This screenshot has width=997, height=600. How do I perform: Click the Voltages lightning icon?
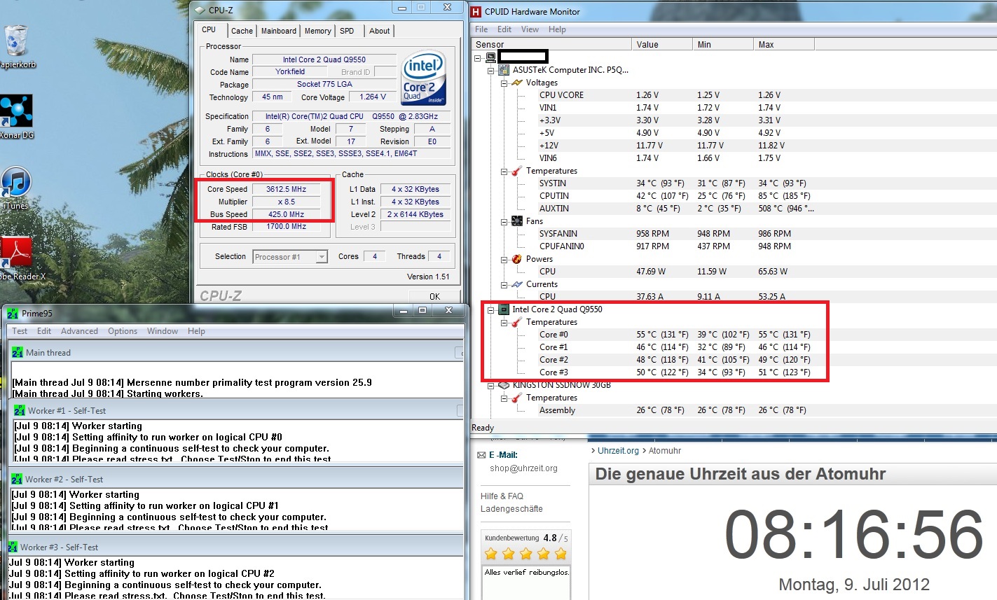[x=517, y=83]
